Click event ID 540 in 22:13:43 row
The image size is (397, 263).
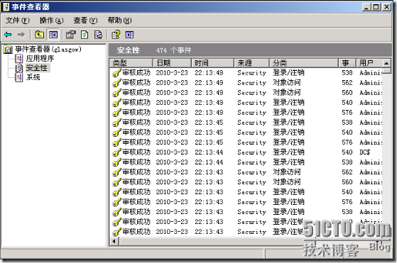coord(347,192)
